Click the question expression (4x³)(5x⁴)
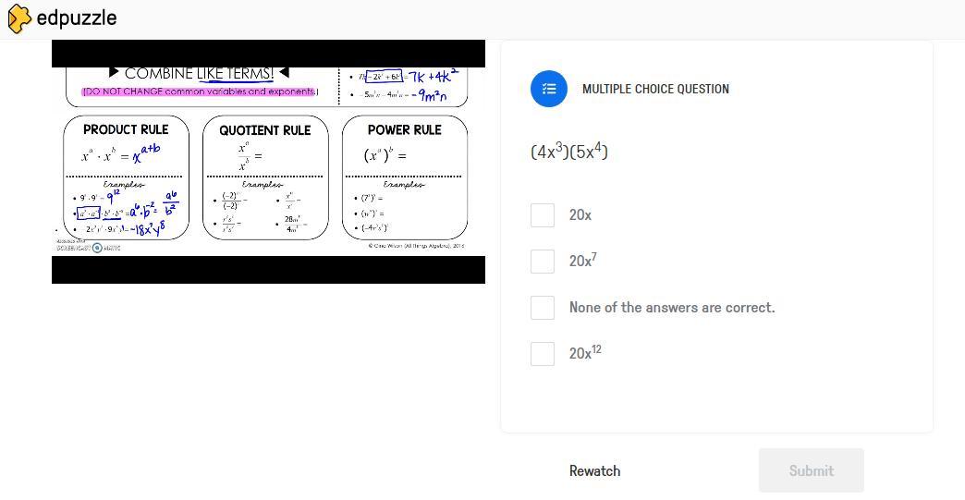Image resolution: width=965 pixels, height=500 pixels. tap(569, 152)
